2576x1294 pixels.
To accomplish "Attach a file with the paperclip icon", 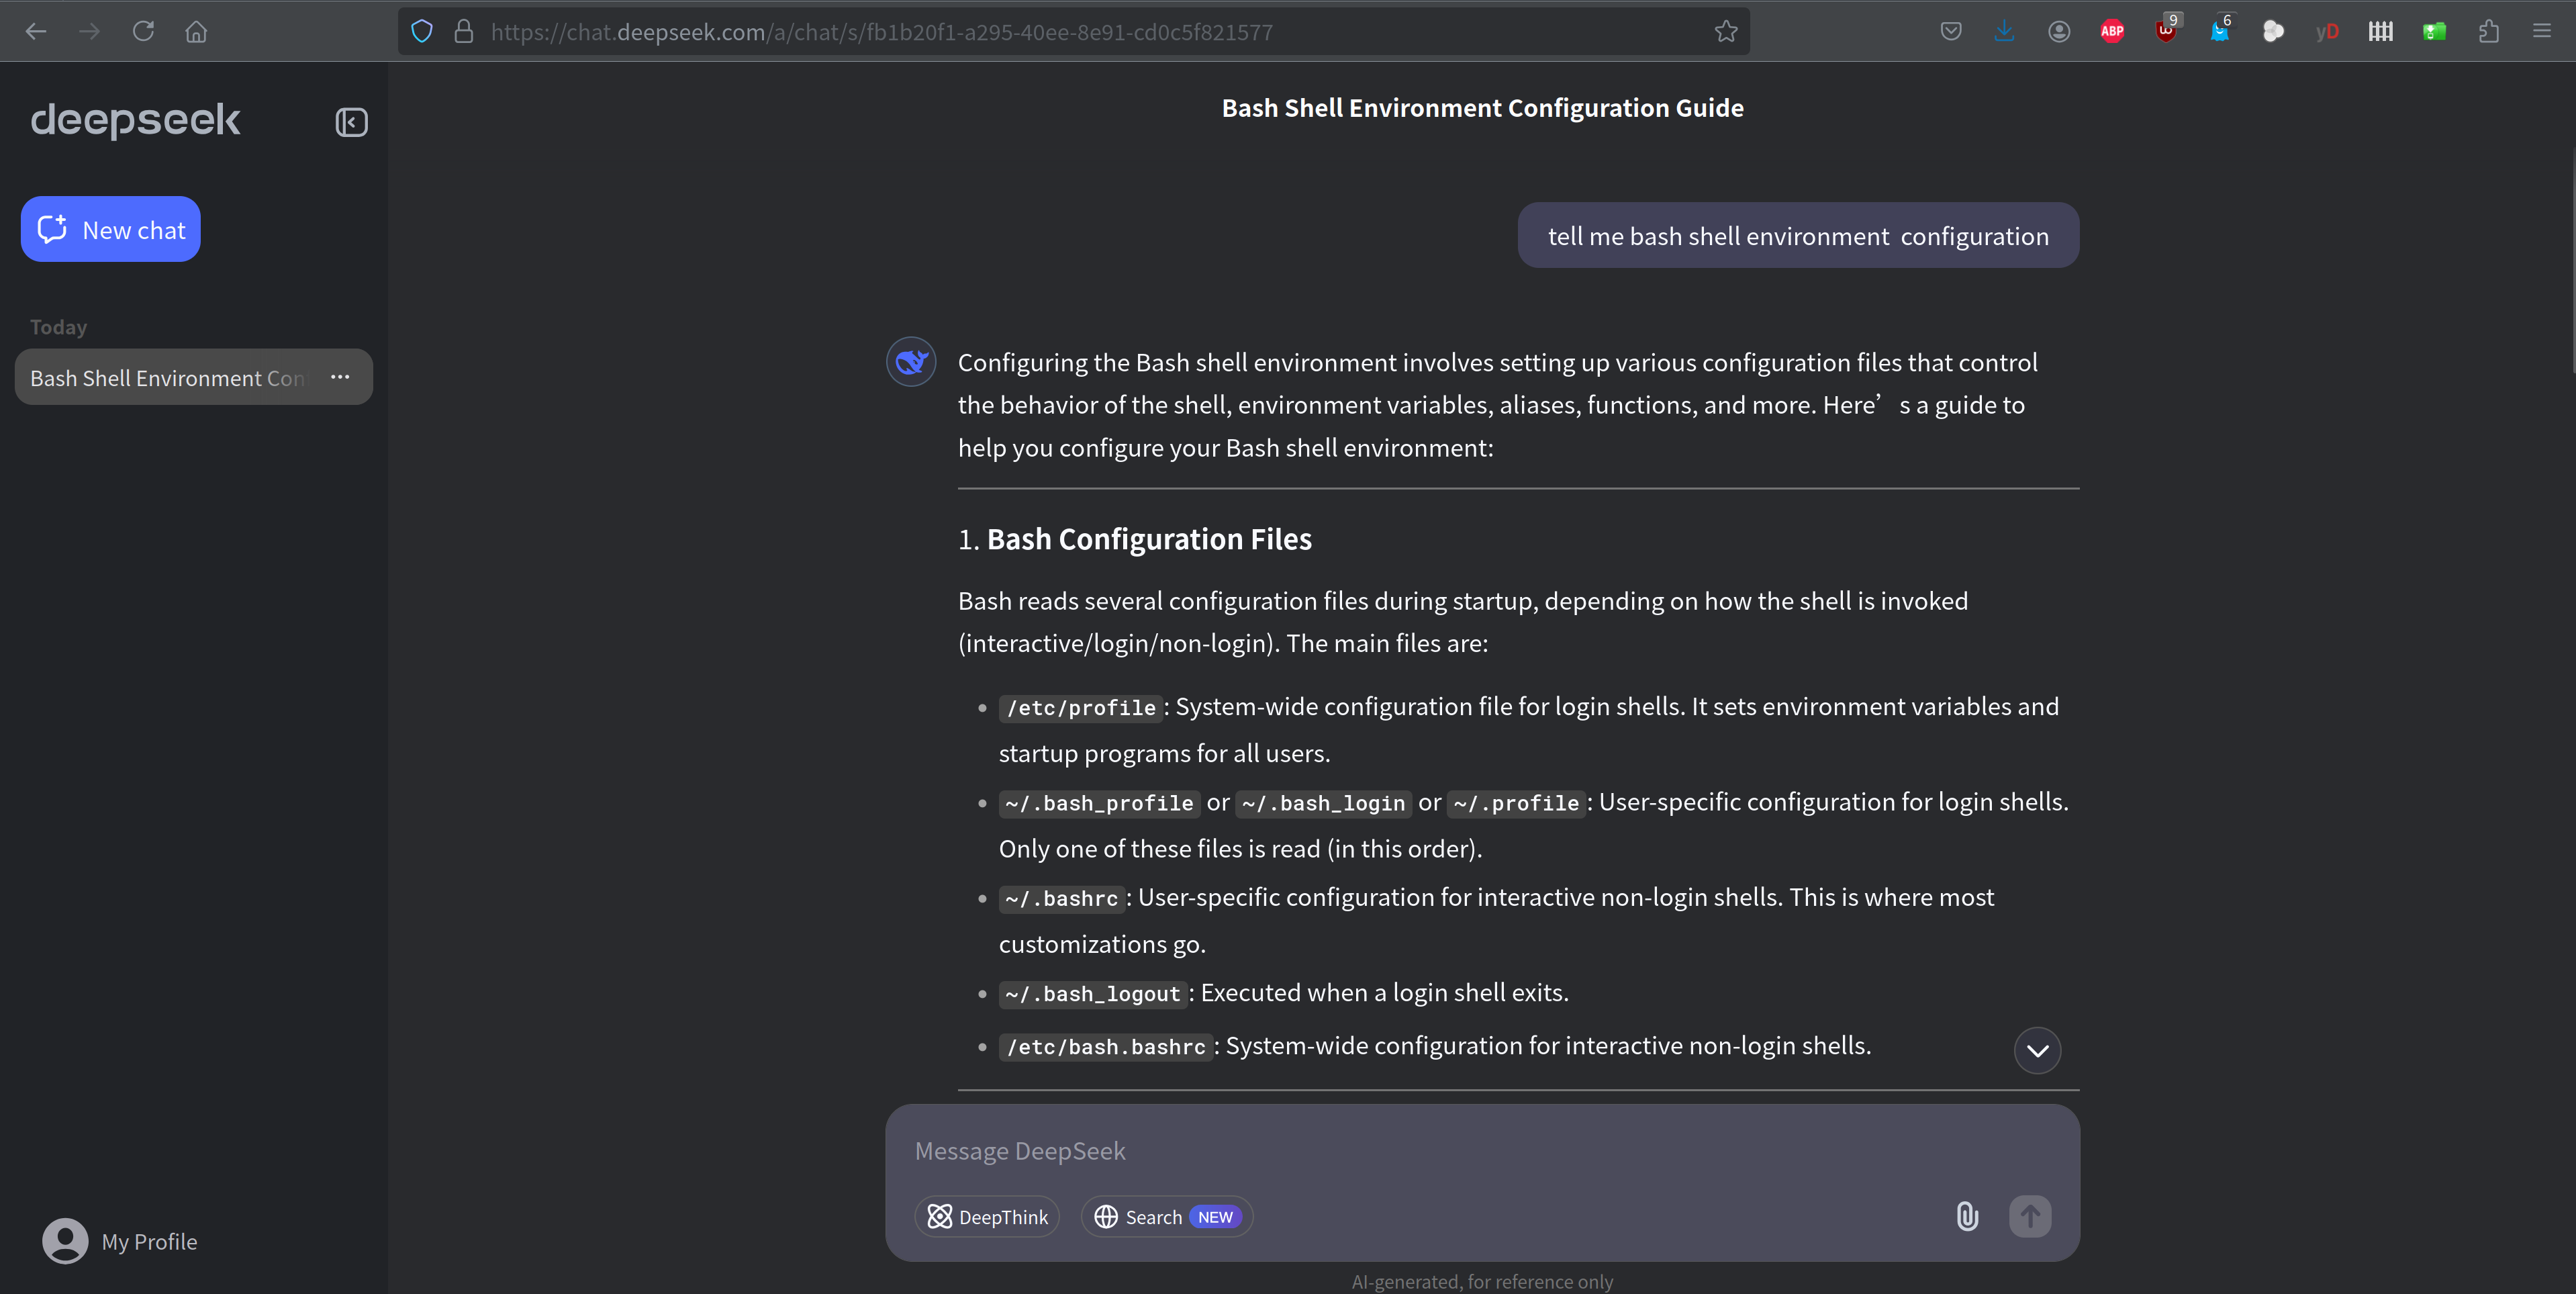I will 1967,1217.
